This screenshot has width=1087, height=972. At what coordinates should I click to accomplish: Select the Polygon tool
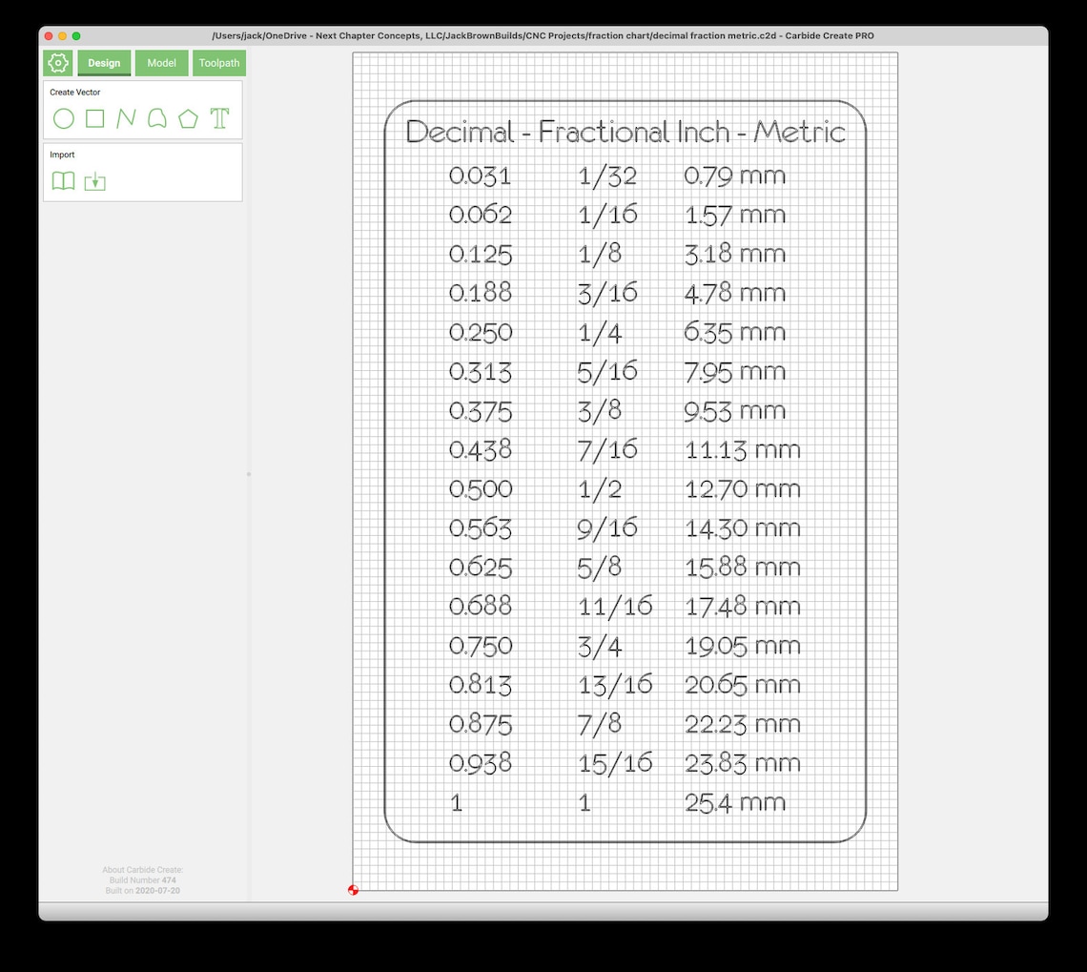click(188, 119)
